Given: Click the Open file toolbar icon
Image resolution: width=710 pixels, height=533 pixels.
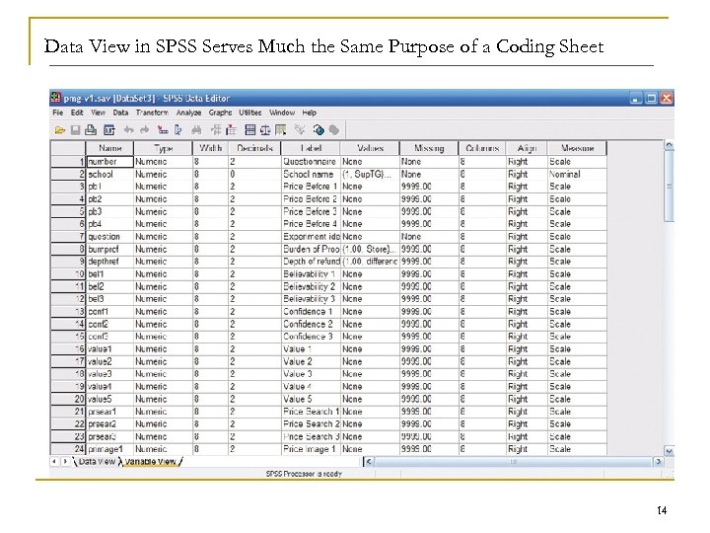Looking at the screenshot, I should [59, 131].
